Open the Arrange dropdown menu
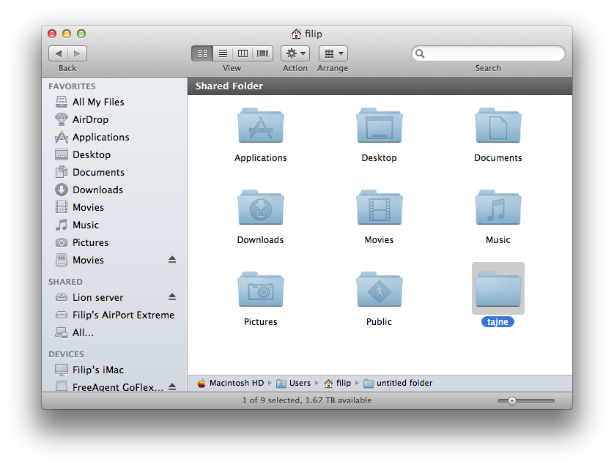Screen dimensions: 614x467 pos(333,53)
